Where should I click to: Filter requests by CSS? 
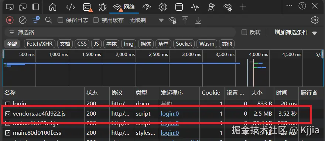[82, 44]
